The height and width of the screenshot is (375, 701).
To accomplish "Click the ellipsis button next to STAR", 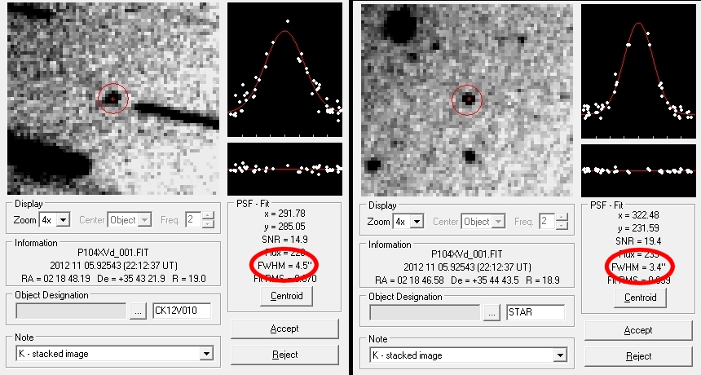I will pyautogui.click(x=492, y=312).
